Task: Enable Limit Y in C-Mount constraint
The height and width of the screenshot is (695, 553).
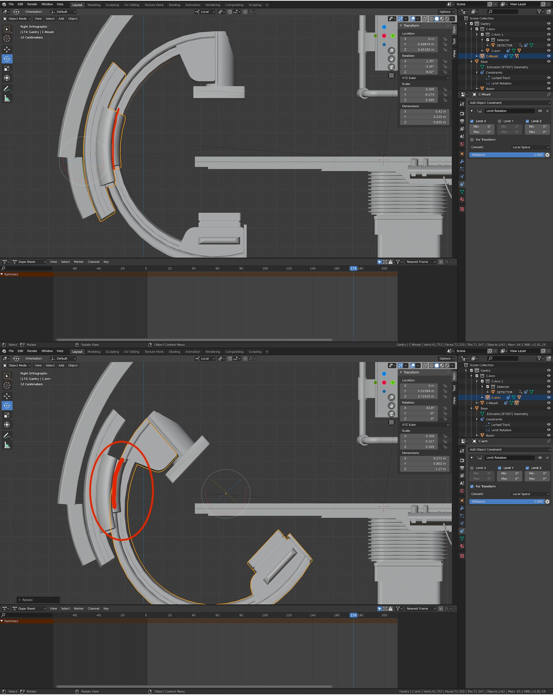Action: coord(500,121)
